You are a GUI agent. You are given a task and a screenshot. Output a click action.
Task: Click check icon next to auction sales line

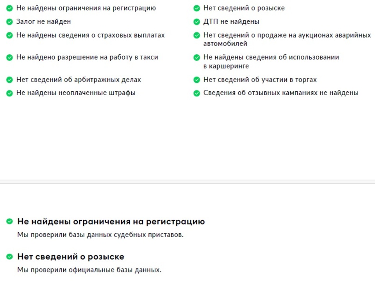[196, 36]
